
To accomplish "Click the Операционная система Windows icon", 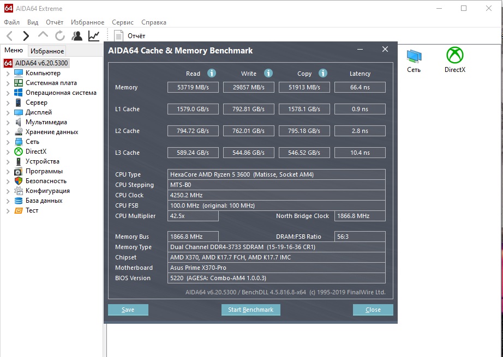I will 19,93.
